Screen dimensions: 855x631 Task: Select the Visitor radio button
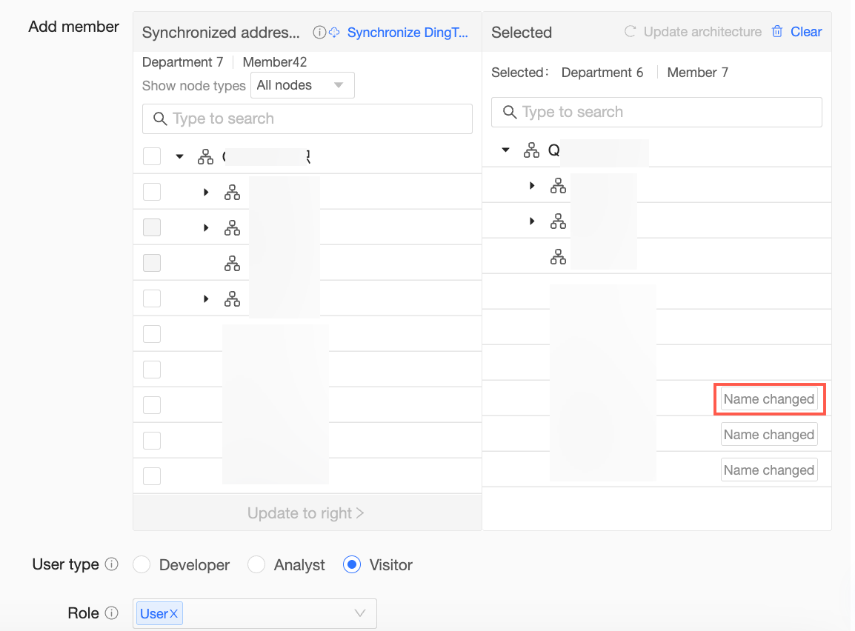[x=352, y=565]
